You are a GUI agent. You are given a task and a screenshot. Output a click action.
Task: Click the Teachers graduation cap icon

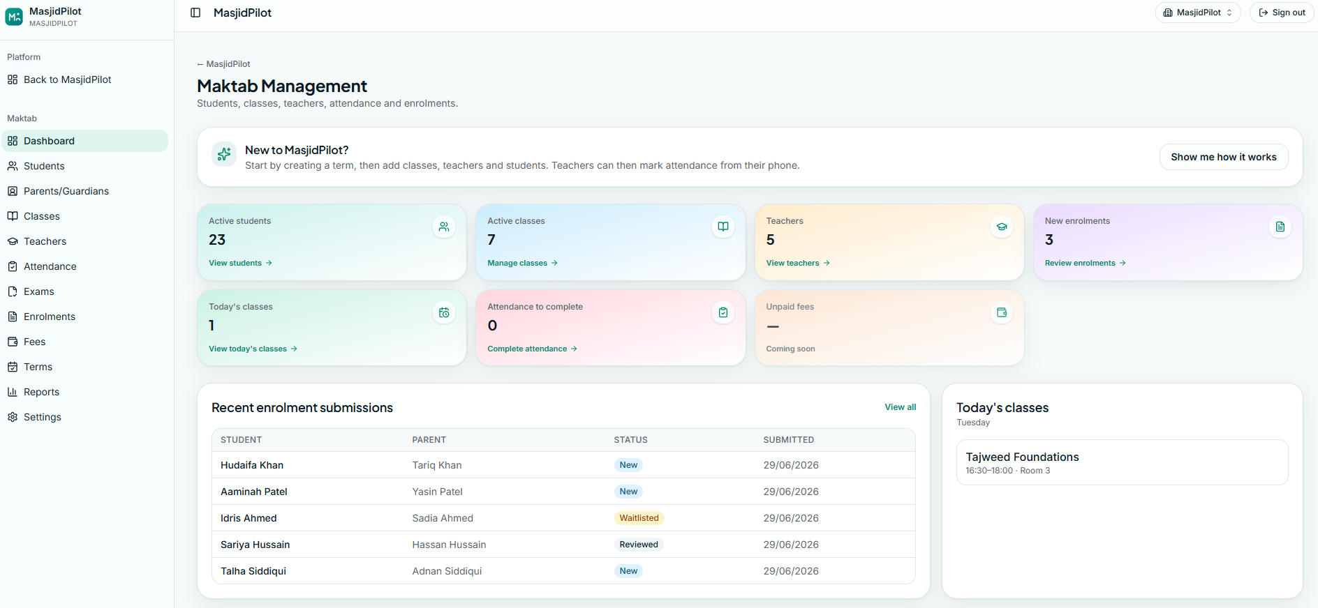click(1002, 227)
